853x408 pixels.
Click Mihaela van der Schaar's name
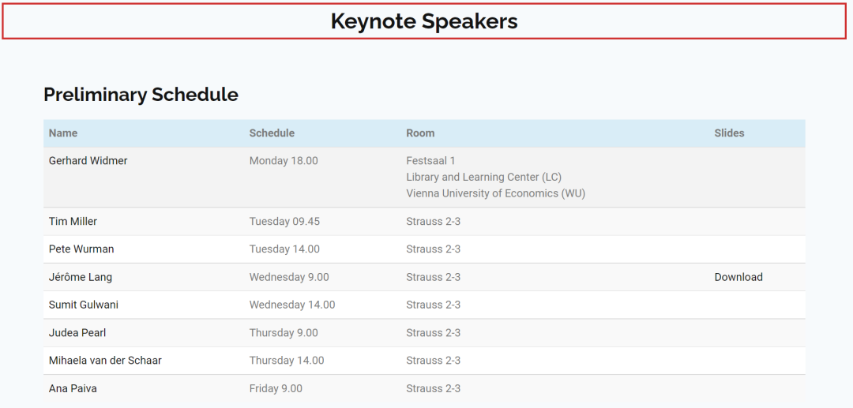(105, 361)
